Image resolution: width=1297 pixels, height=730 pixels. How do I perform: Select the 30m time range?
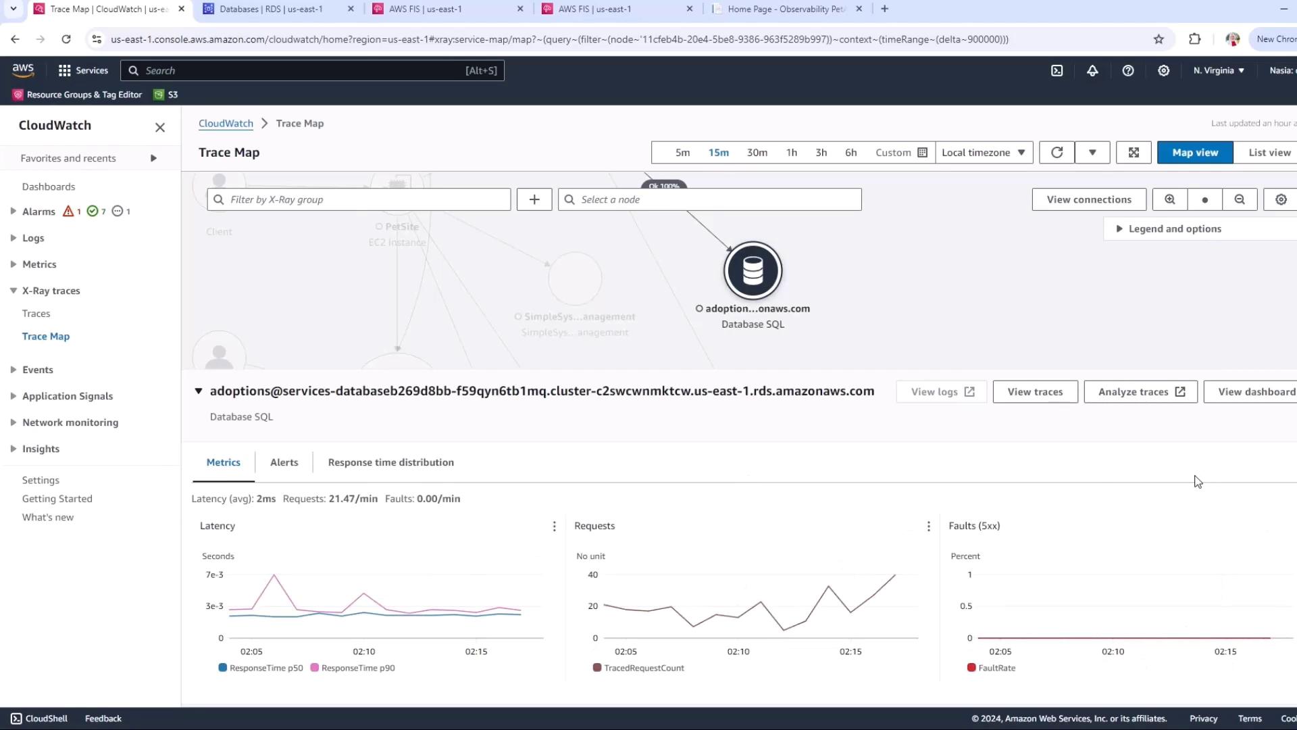757,153
